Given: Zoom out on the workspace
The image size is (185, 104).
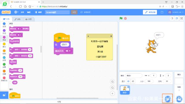Looking at the screenshot, I should click(112, 88).
